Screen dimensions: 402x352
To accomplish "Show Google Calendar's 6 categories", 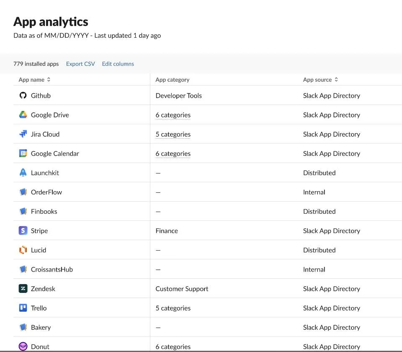I will click(173, 153).
